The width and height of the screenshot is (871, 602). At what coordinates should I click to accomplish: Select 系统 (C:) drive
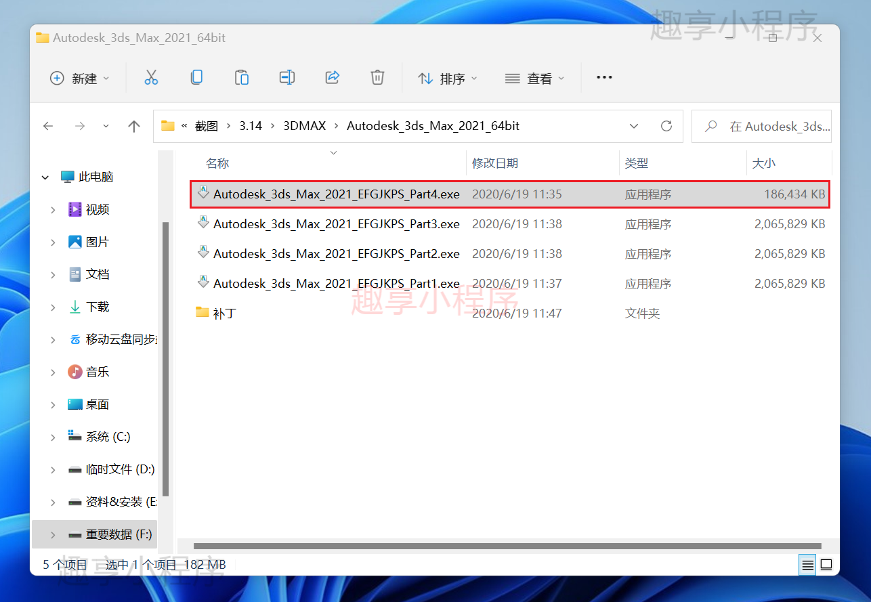click(x=108, y=437)
